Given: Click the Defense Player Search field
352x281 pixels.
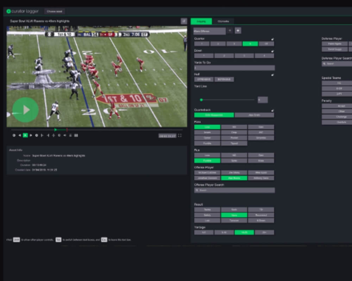Looking at the screenshot, I should click(337, 64).
